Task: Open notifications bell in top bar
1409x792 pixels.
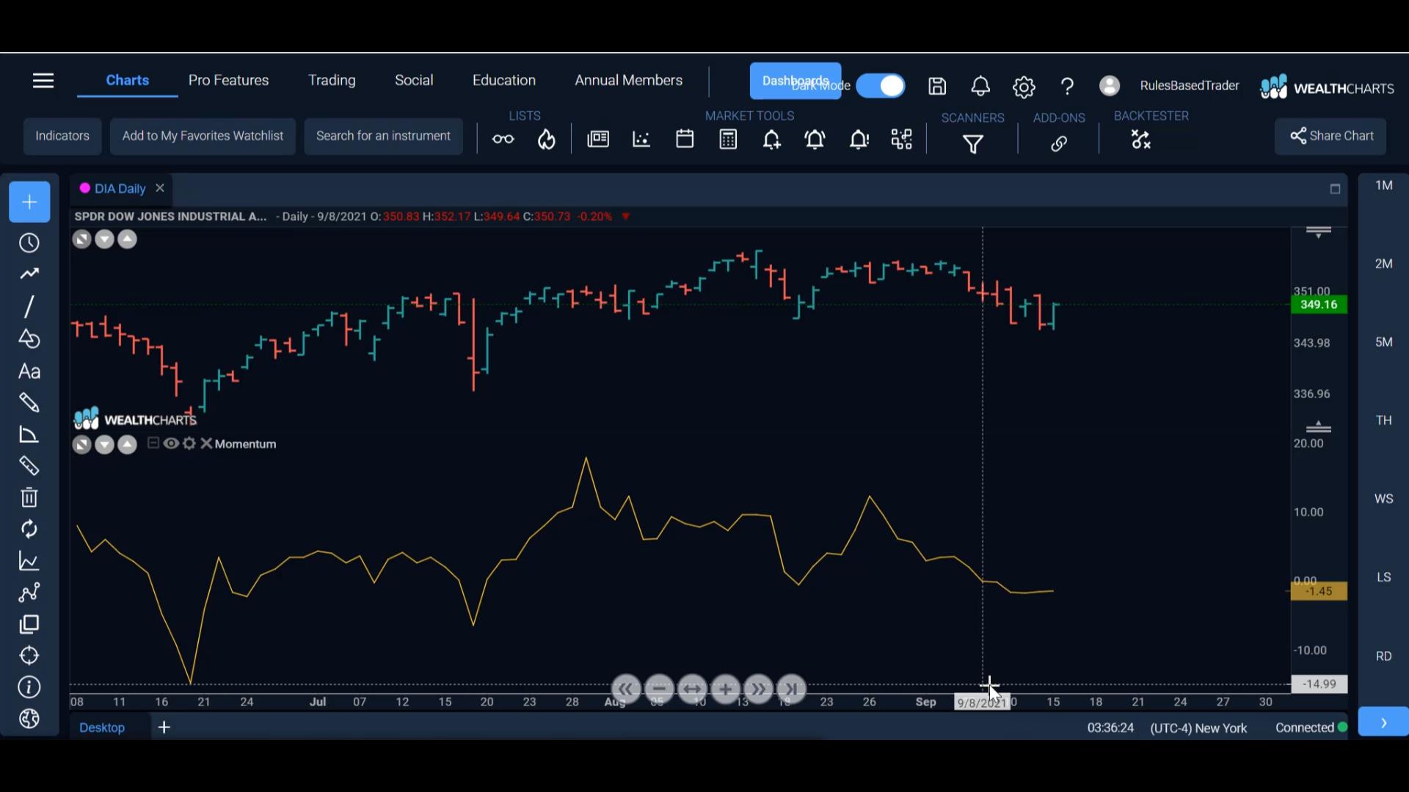Action: (980, 87)
